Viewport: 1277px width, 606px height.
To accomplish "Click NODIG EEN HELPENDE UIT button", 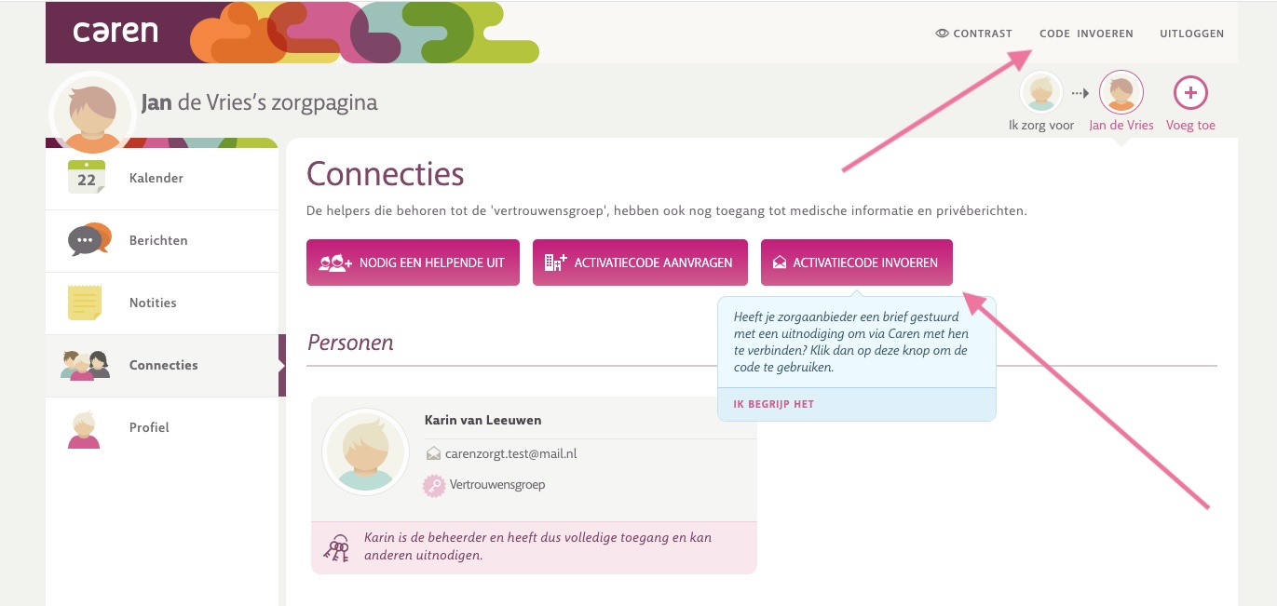I will coord(413,263).
